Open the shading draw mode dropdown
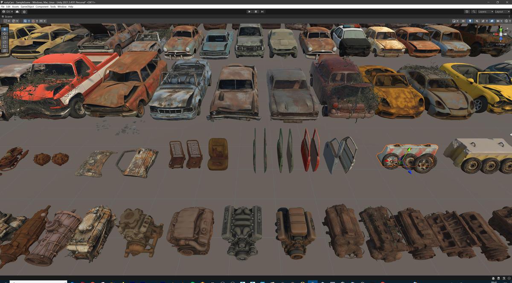The width and height of the screenshot is (512, 283). click(454, 20)
